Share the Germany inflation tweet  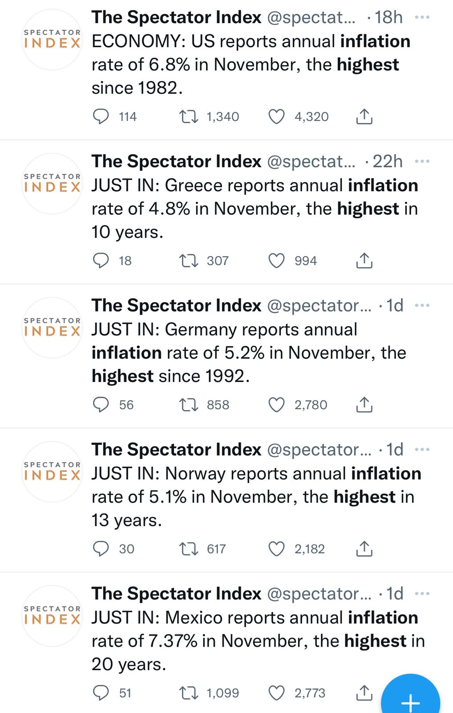[364, 405]
